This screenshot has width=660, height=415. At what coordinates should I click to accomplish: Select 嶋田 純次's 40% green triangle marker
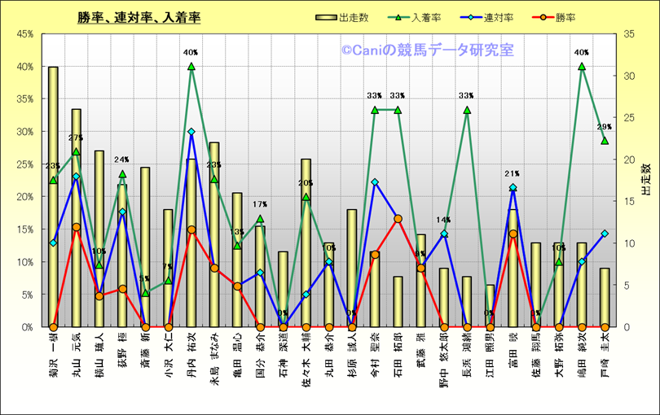click(582, 67)
